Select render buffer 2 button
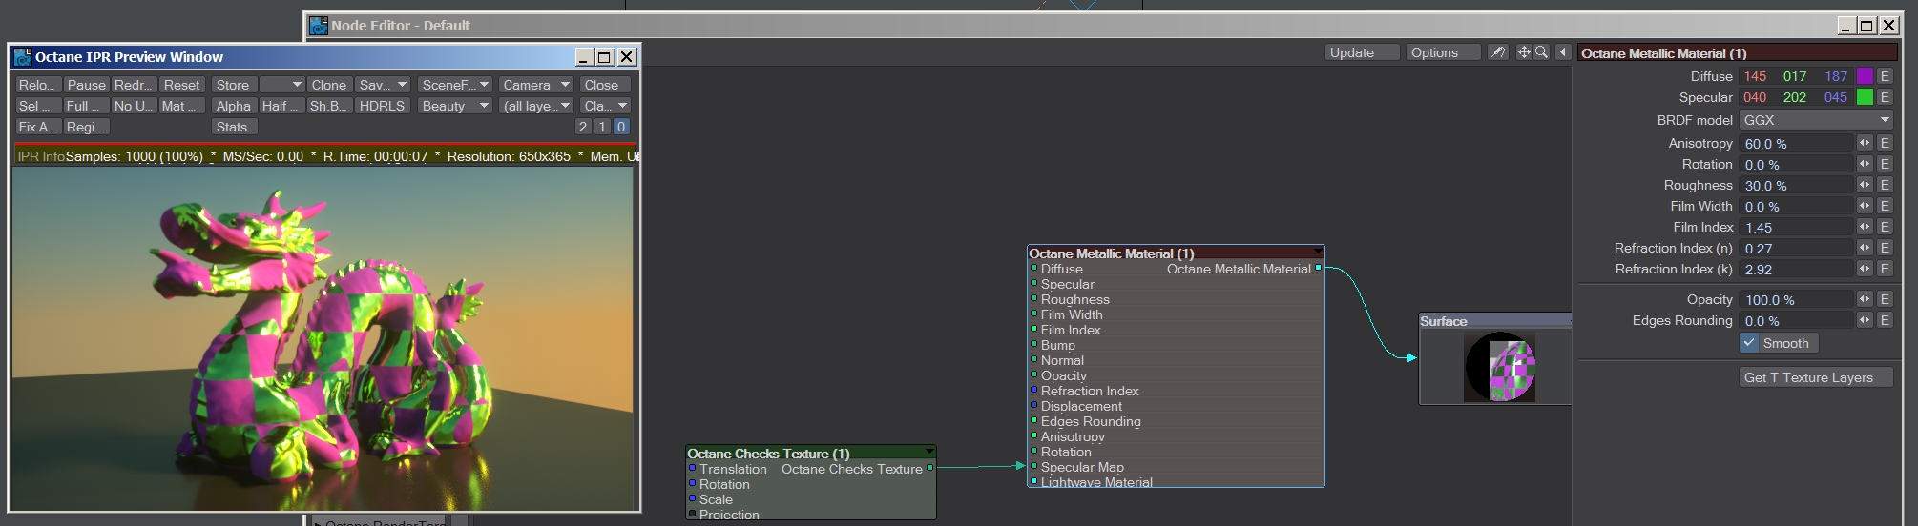Viewport: 1918px width, 526px height. 583,127
